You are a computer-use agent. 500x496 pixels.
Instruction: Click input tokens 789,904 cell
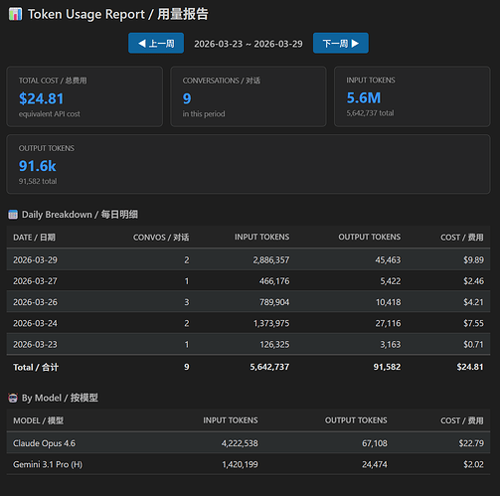tap(274, 302)
